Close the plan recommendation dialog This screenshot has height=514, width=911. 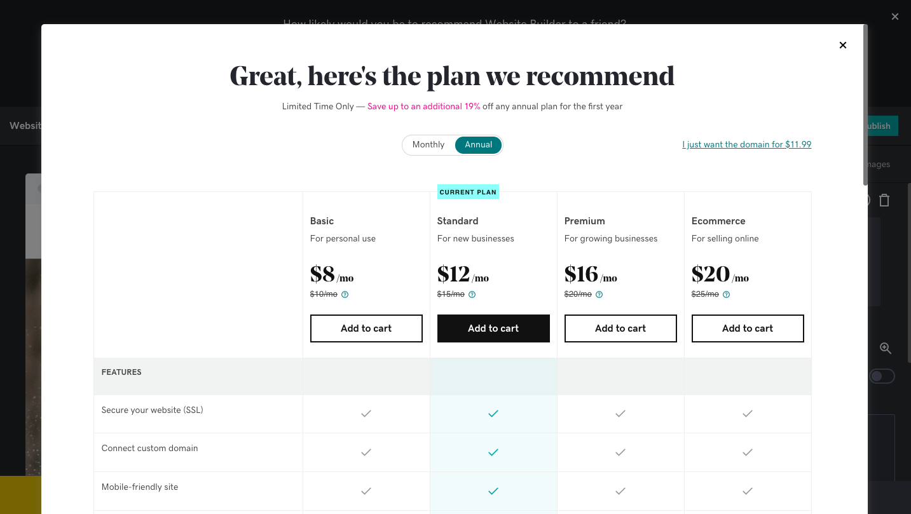pos(842,45)
